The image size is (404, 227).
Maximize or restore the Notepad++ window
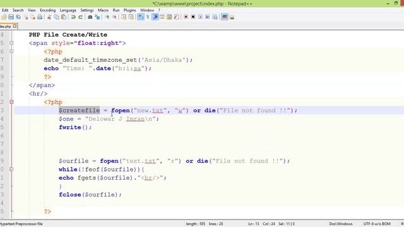pos(396,3)
